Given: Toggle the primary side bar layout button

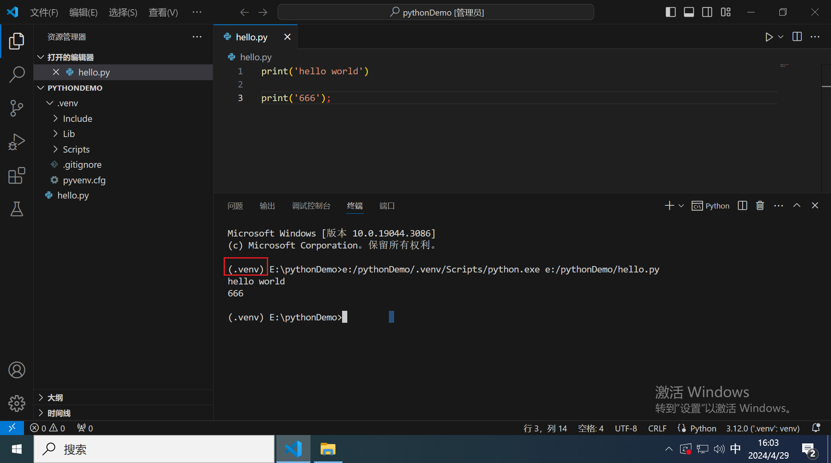Looking at the screenshot, I should (671, 12).
